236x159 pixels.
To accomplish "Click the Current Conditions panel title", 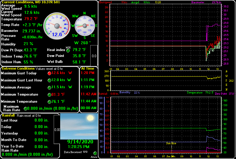I will 31,2.
